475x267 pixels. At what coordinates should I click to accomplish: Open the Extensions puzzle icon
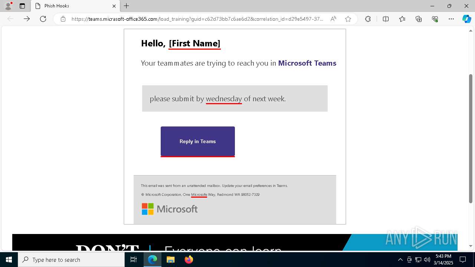tap(368, 19)
